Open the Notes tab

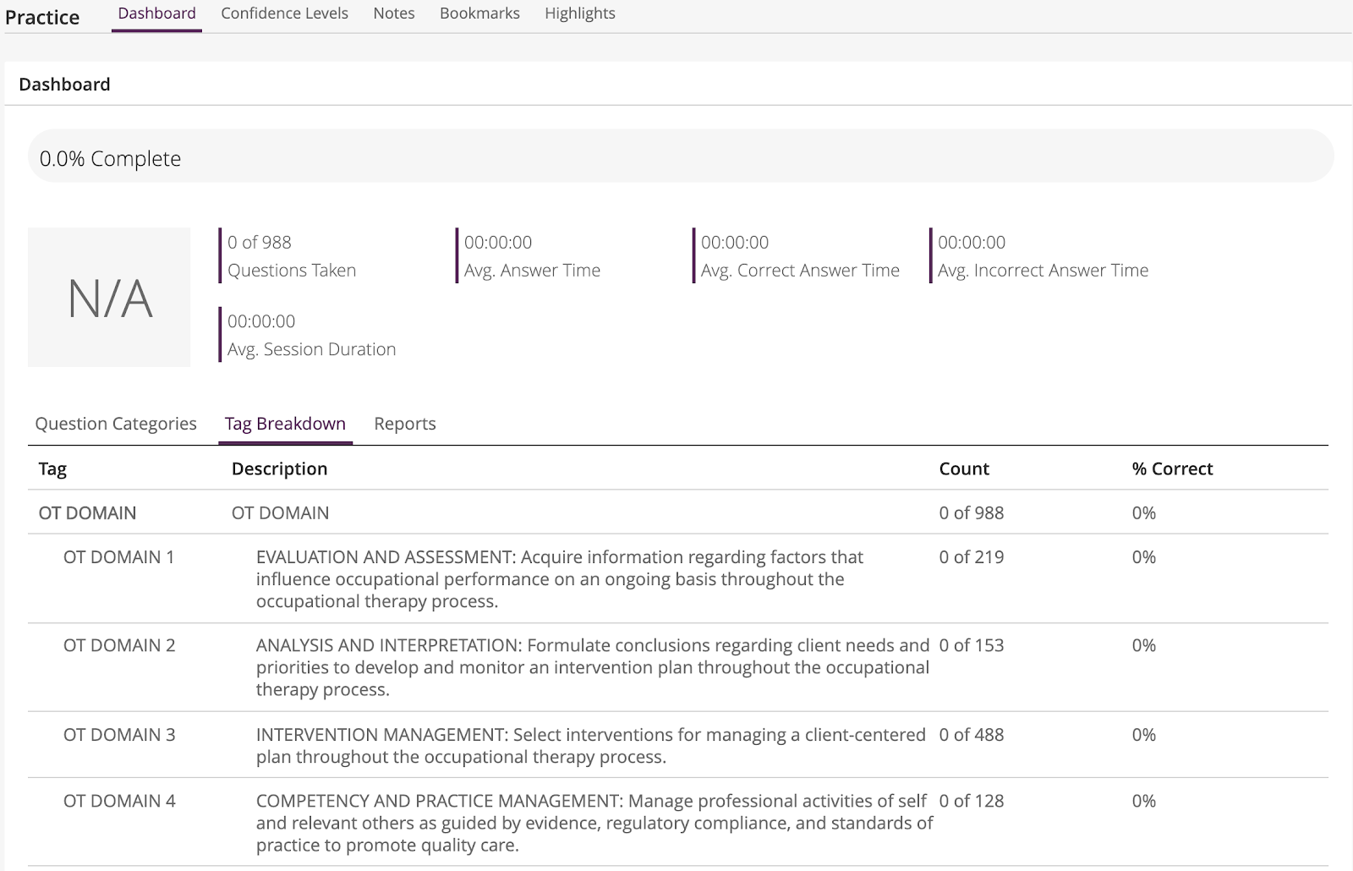(x=394, y=14)
